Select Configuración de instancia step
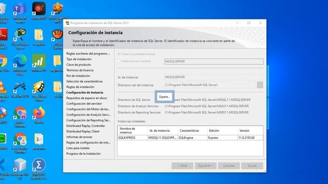328x184 pixels. pos(85,93)
